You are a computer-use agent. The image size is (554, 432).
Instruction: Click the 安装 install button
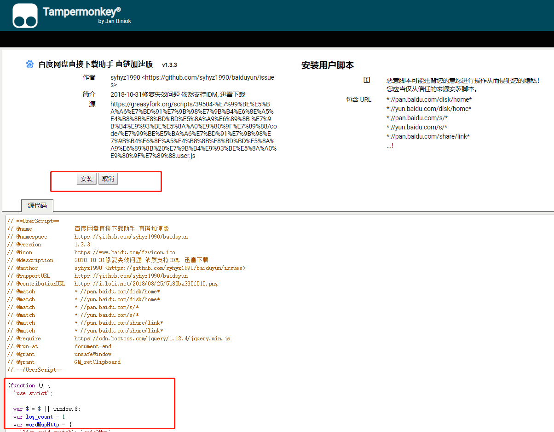click(87, 179)
